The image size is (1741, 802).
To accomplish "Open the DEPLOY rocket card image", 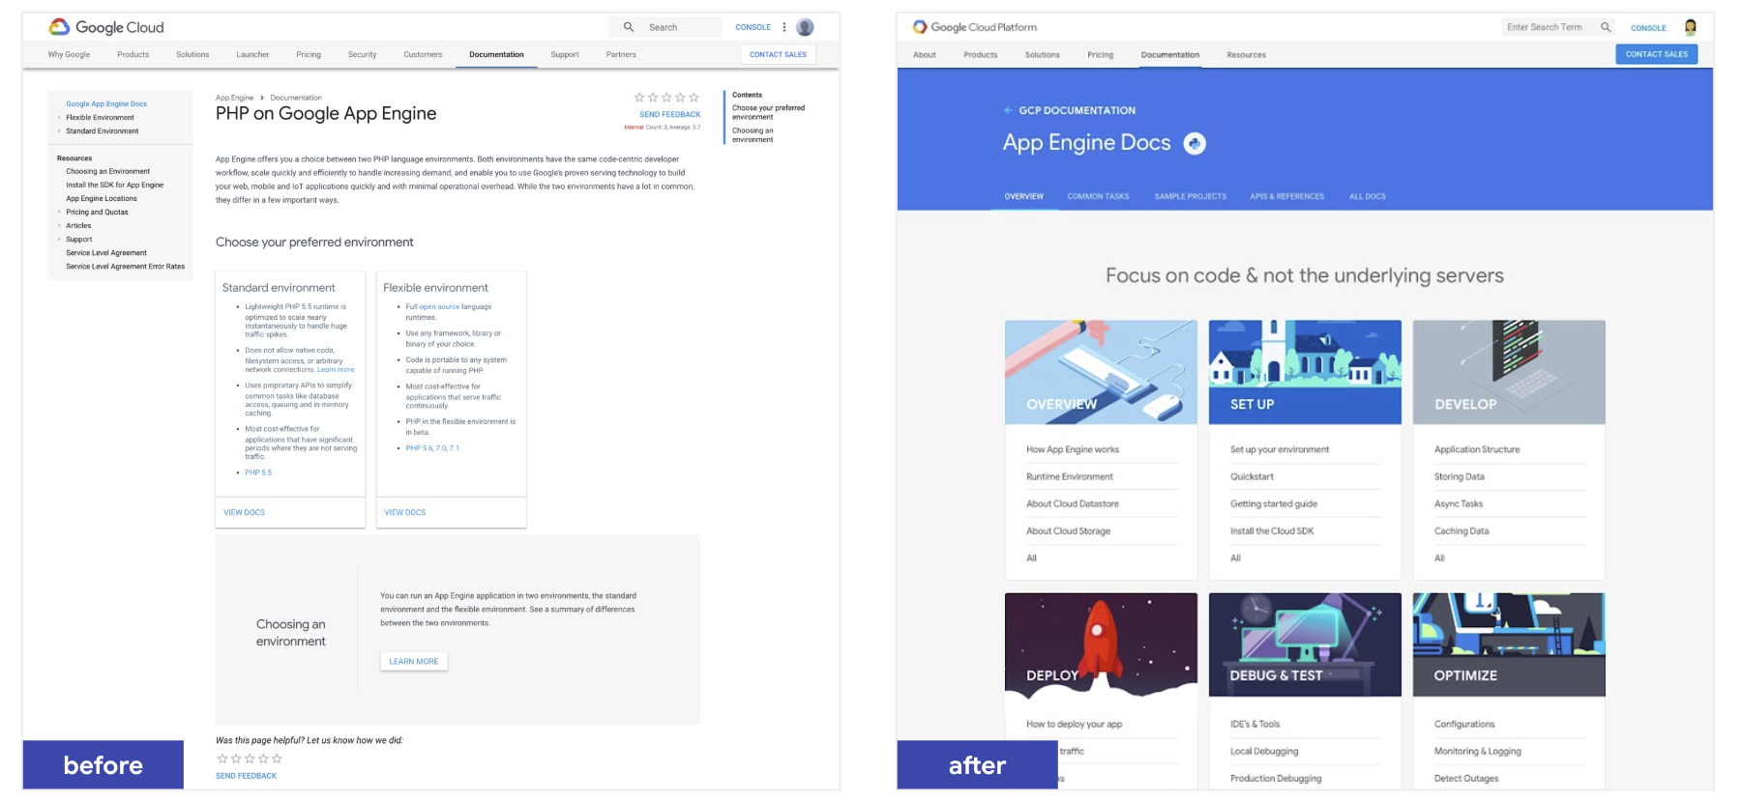I will [x=1101, y=644].
